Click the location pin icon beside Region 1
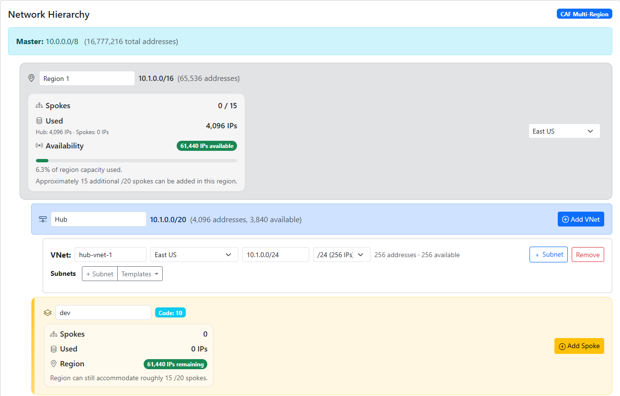 click(31, 78)
